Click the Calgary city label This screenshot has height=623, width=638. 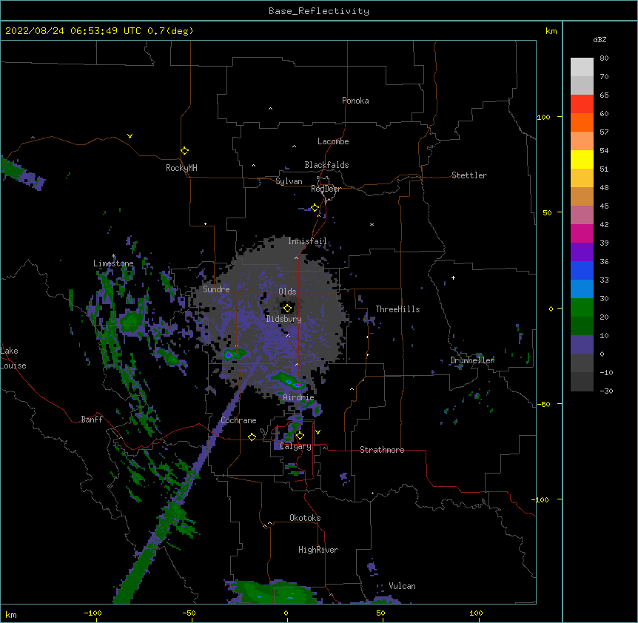296,446
